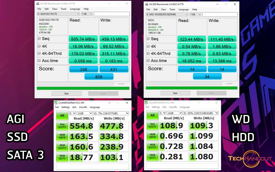This screenshot has width=275, height=172.
Task: Open Language menu in AGI AS SSD window
Action: point(75,9)
